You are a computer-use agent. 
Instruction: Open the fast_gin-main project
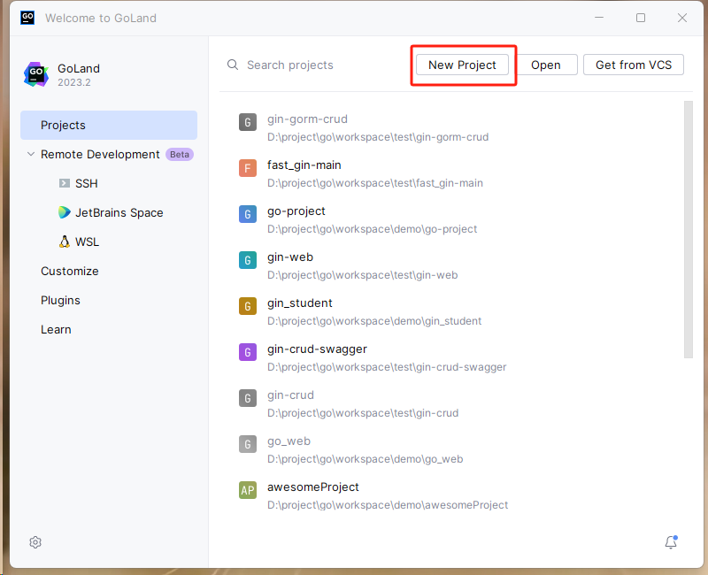pyautogui.click(x=451, y=173)
